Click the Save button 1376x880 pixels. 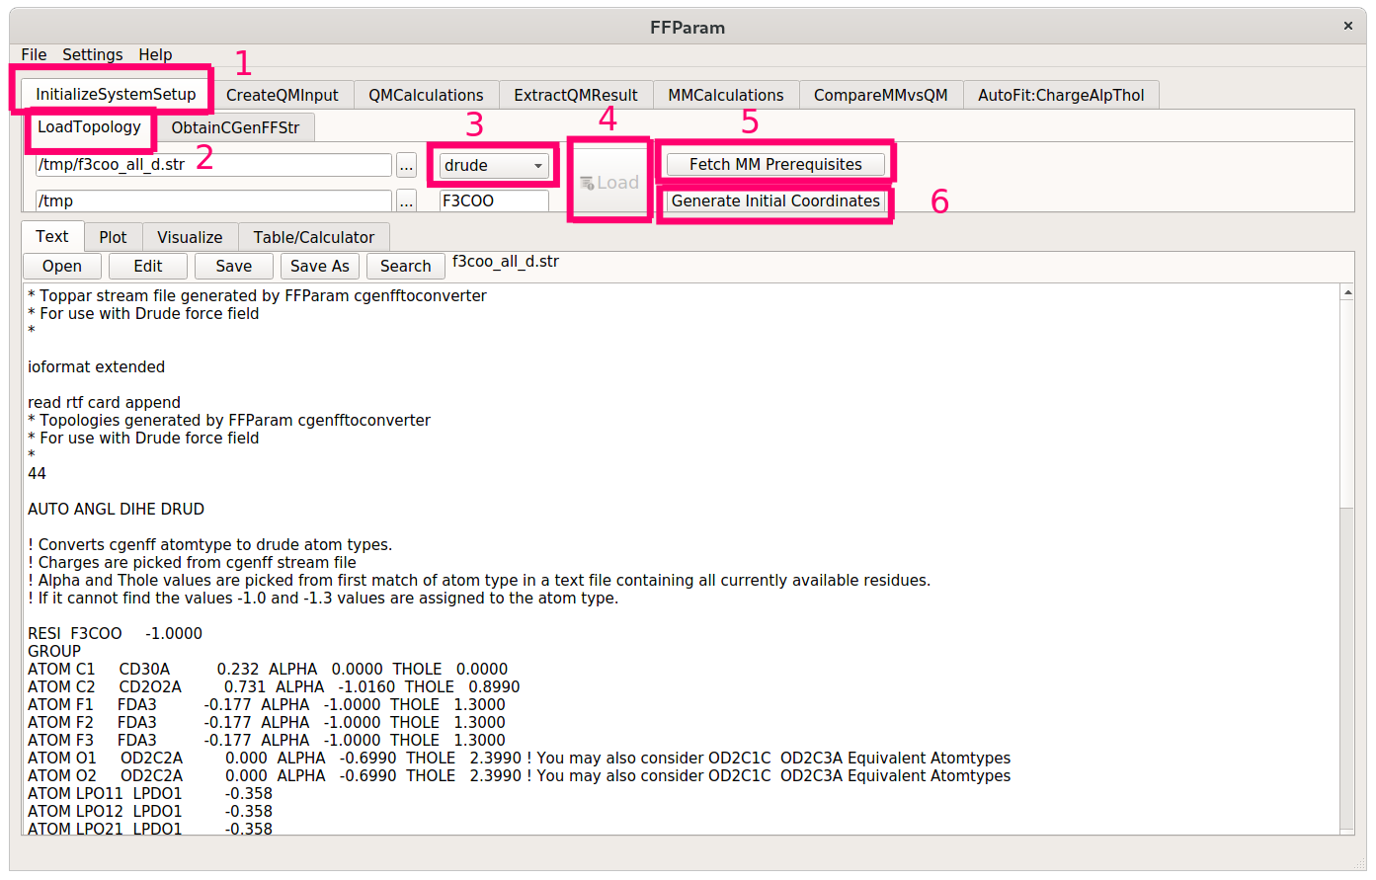tap(234, 266)
